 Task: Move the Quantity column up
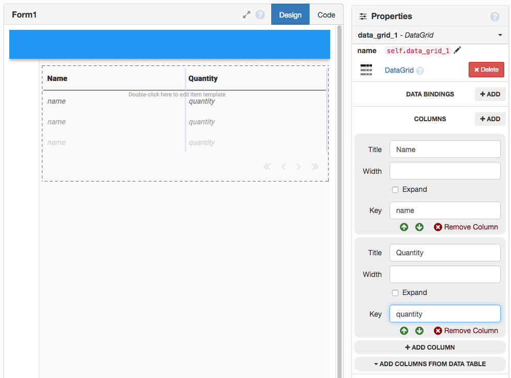point(404,331)
